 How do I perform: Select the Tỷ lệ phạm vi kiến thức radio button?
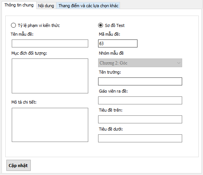coord(14,25)
